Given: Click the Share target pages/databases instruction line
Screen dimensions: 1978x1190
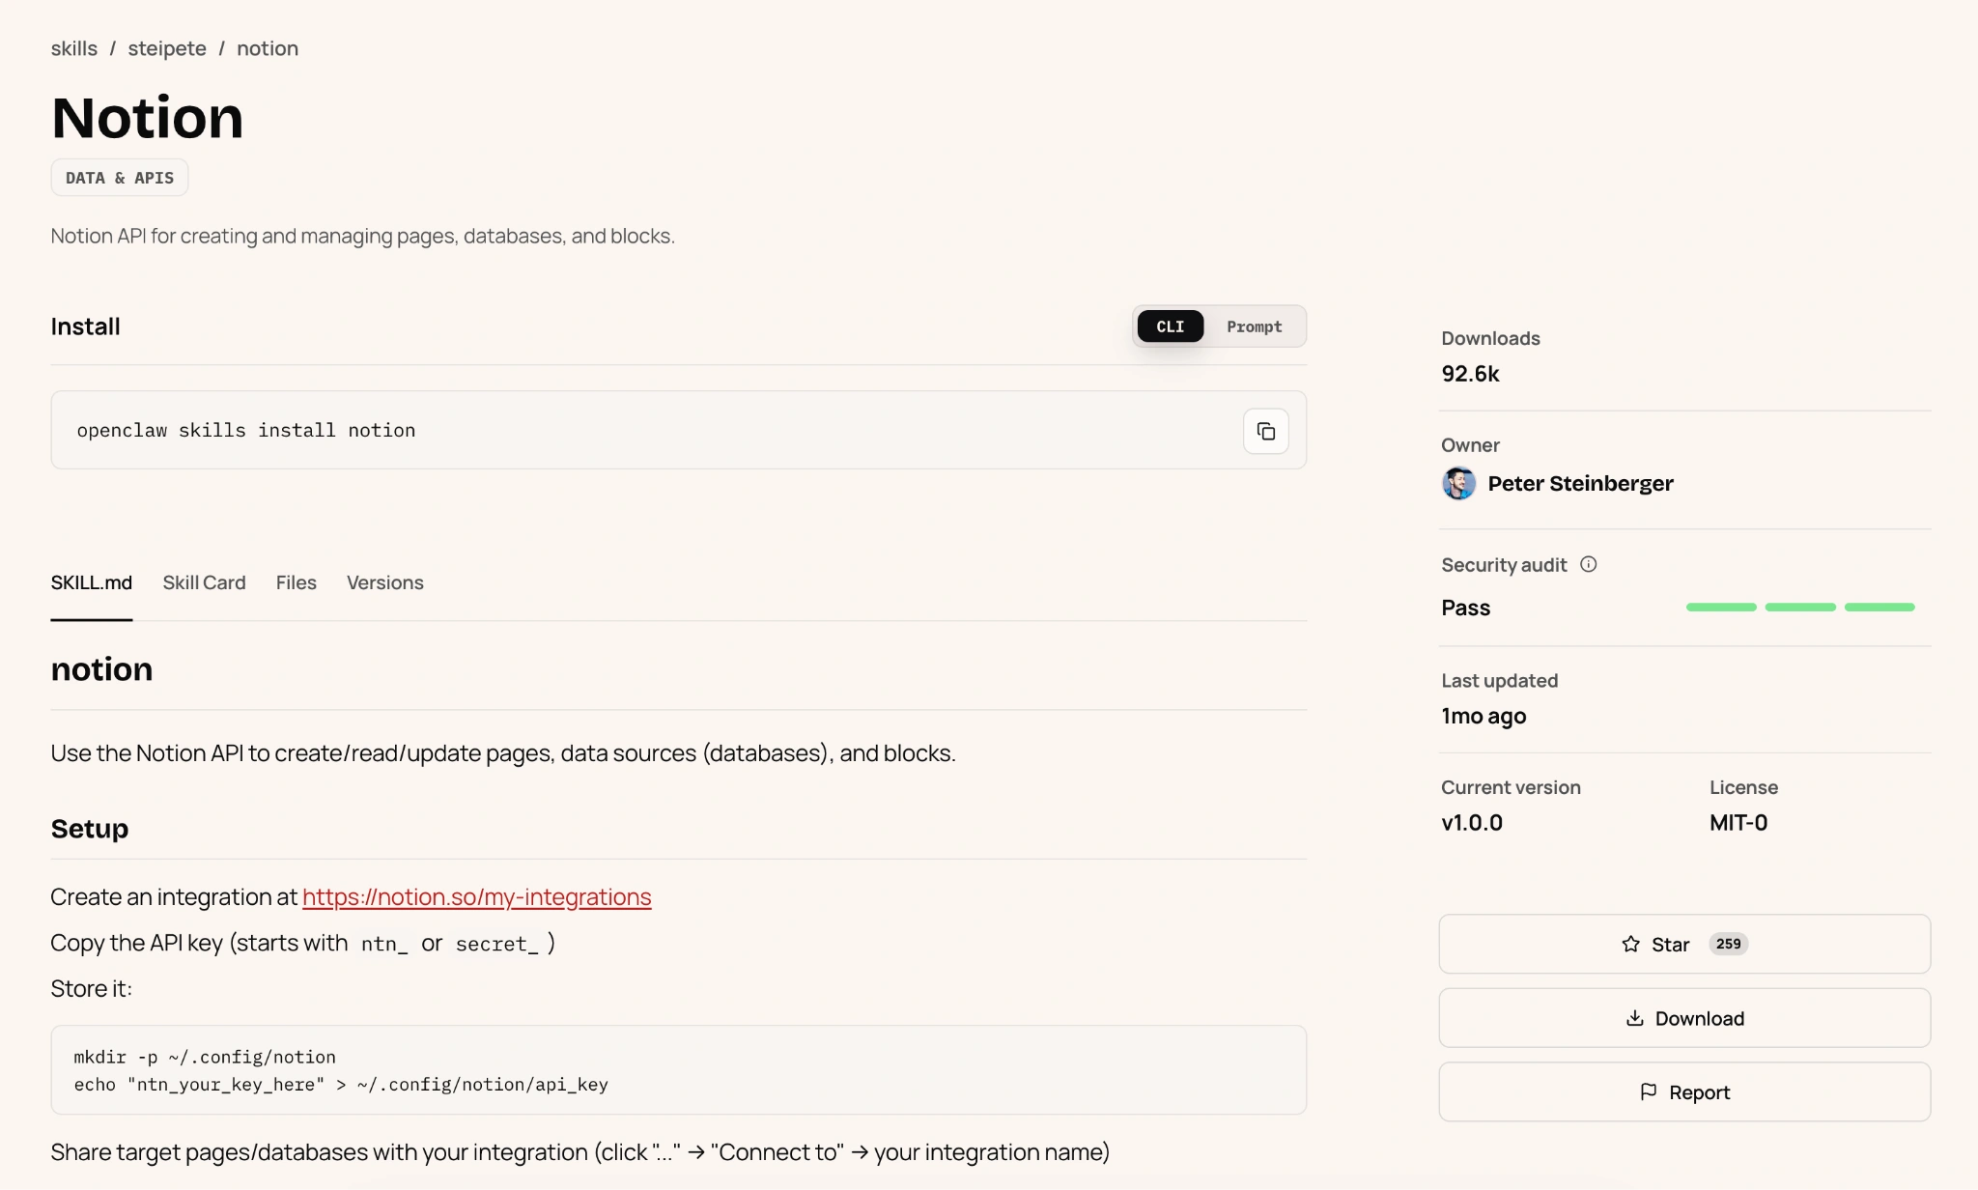Looking at the screenshot, I should point(579,1152).
